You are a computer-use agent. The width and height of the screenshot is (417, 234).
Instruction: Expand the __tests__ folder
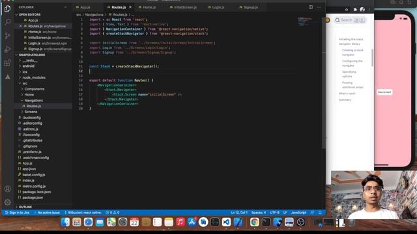pos(30,60)
